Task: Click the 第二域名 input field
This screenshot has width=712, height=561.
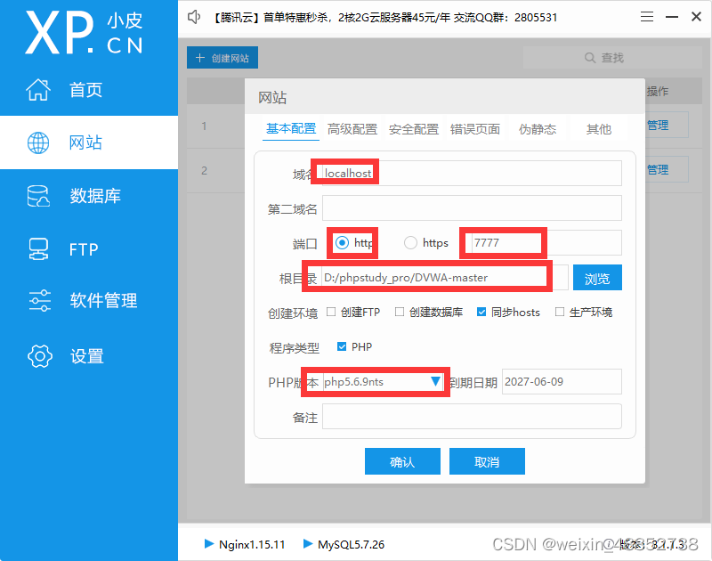Action: 472,208
